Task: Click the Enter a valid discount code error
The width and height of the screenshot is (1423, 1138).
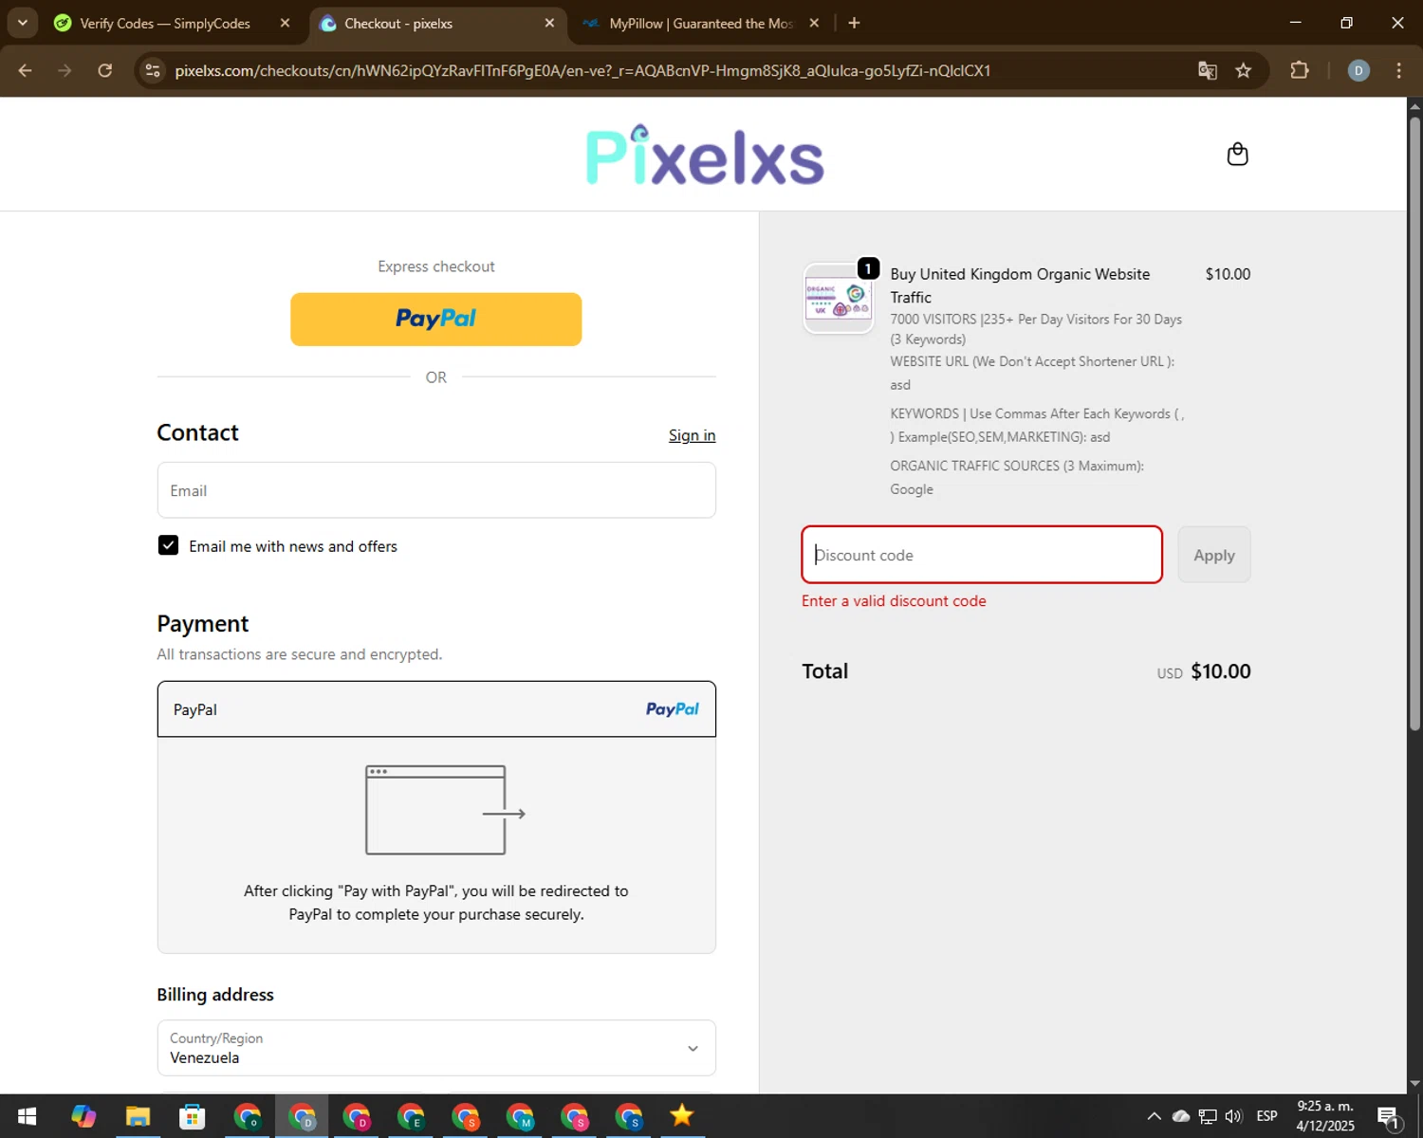Action: [894, 601]
